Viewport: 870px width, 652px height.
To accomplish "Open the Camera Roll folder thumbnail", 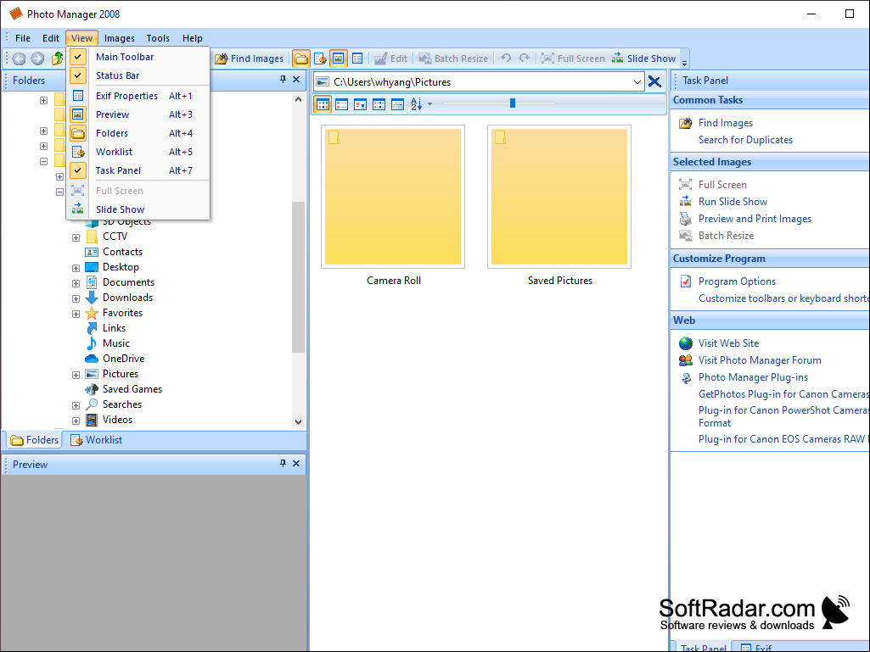I will (393, 197).
